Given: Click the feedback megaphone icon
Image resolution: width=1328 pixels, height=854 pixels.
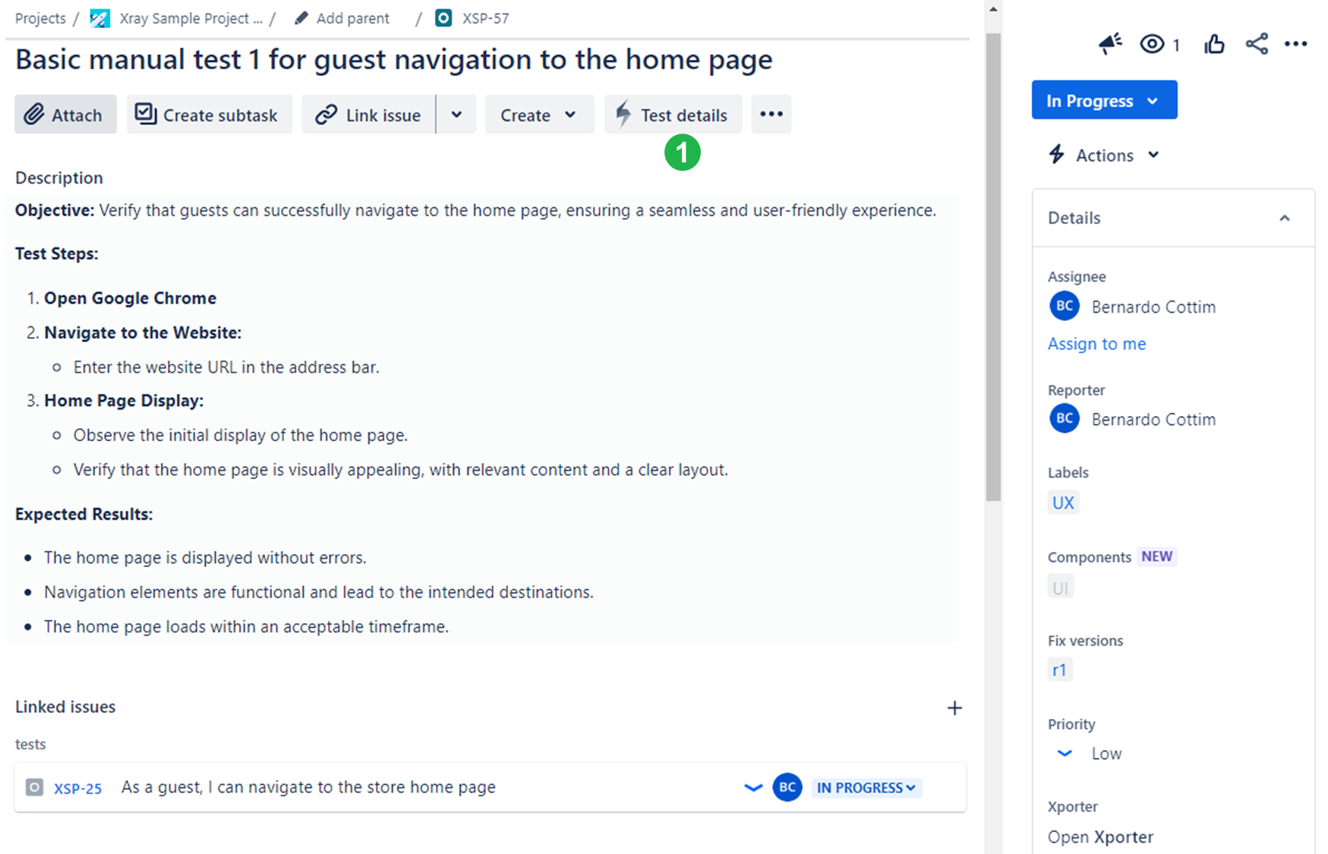Looking at the screenshot, I should pyautogui.click(x=1110, y=44).
